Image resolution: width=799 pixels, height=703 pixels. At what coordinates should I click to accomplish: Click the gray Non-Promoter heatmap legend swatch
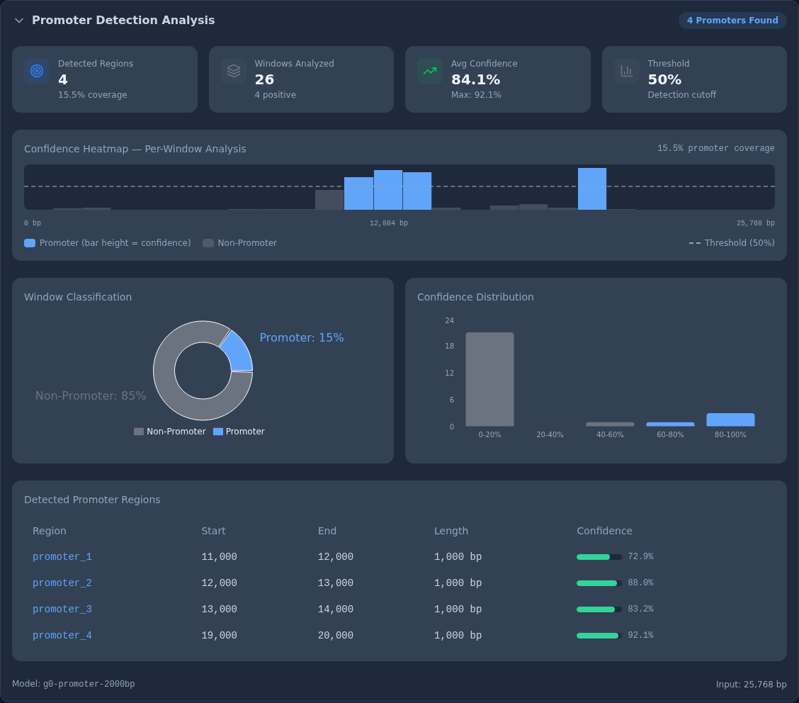(x=208, y=243)
